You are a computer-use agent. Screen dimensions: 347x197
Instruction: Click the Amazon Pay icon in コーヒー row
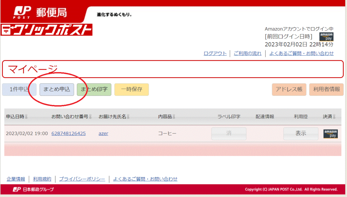click(x=330, y=134)
